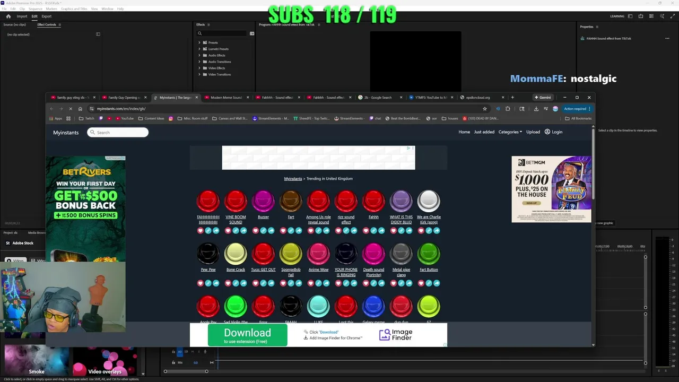
Task: Select Source (no clips) panel tab
Action: tap(14, 24)
